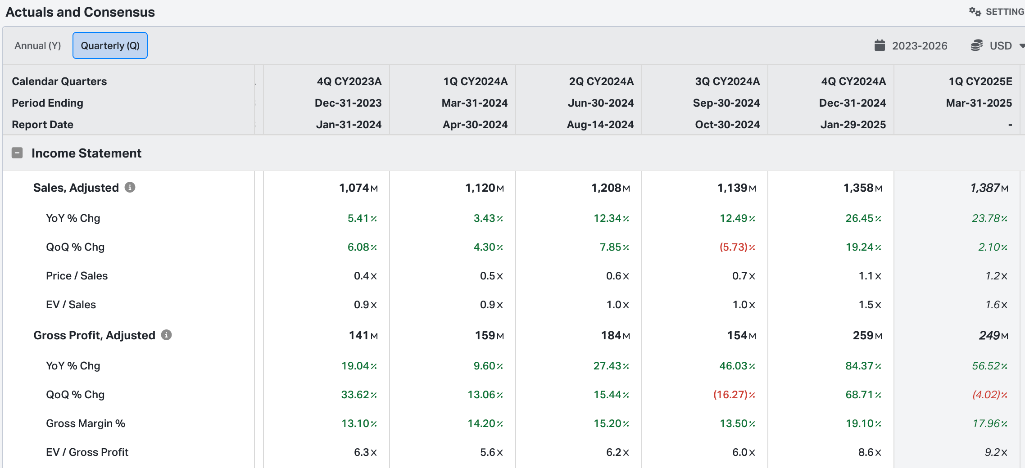Click the calendar icon beside 2023-2026
Screen dimensions: 1025x468
pos(880,45)
